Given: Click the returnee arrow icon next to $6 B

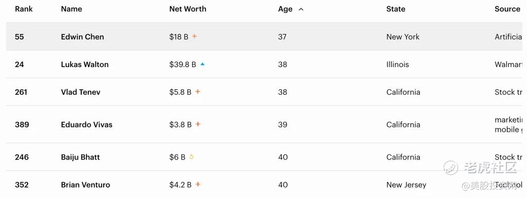Looking at the screenshot, I should 191,157.
